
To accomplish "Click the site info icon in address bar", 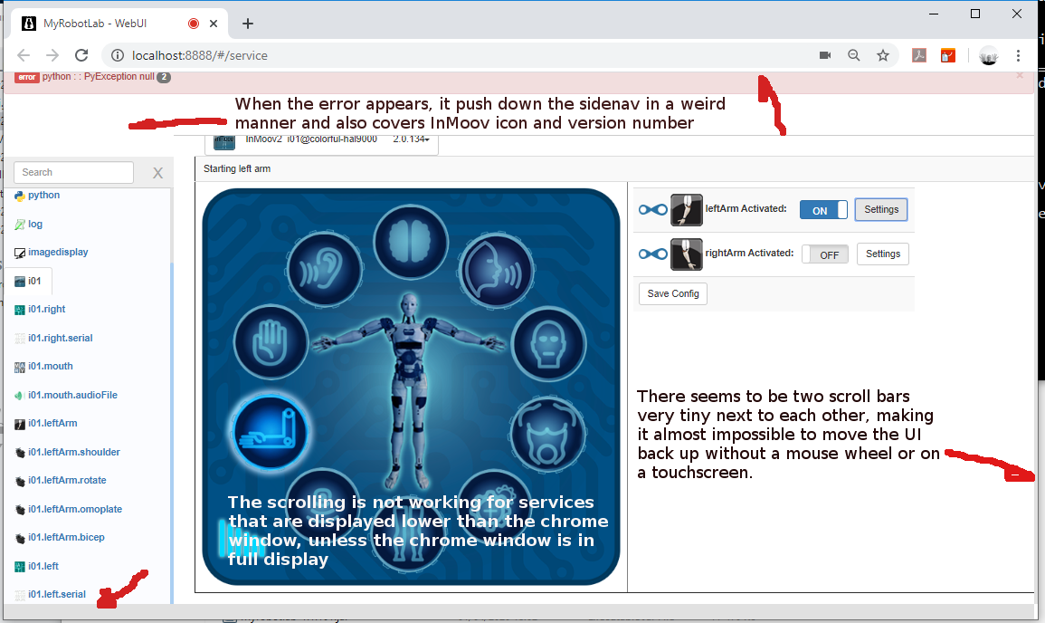I will 118,55.
